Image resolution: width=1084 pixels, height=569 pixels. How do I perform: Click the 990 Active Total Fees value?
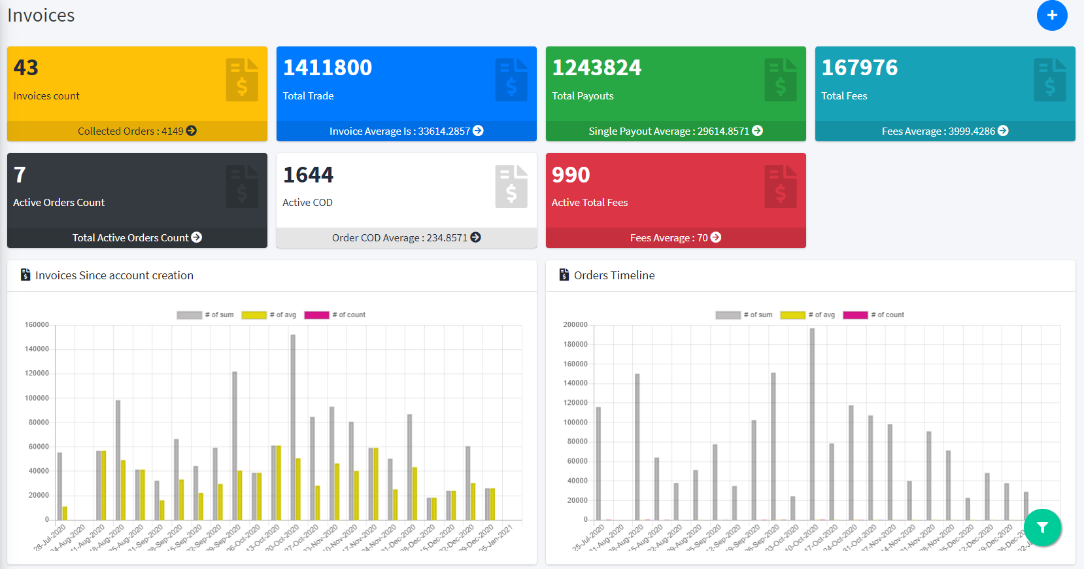(x=571, y=175)
